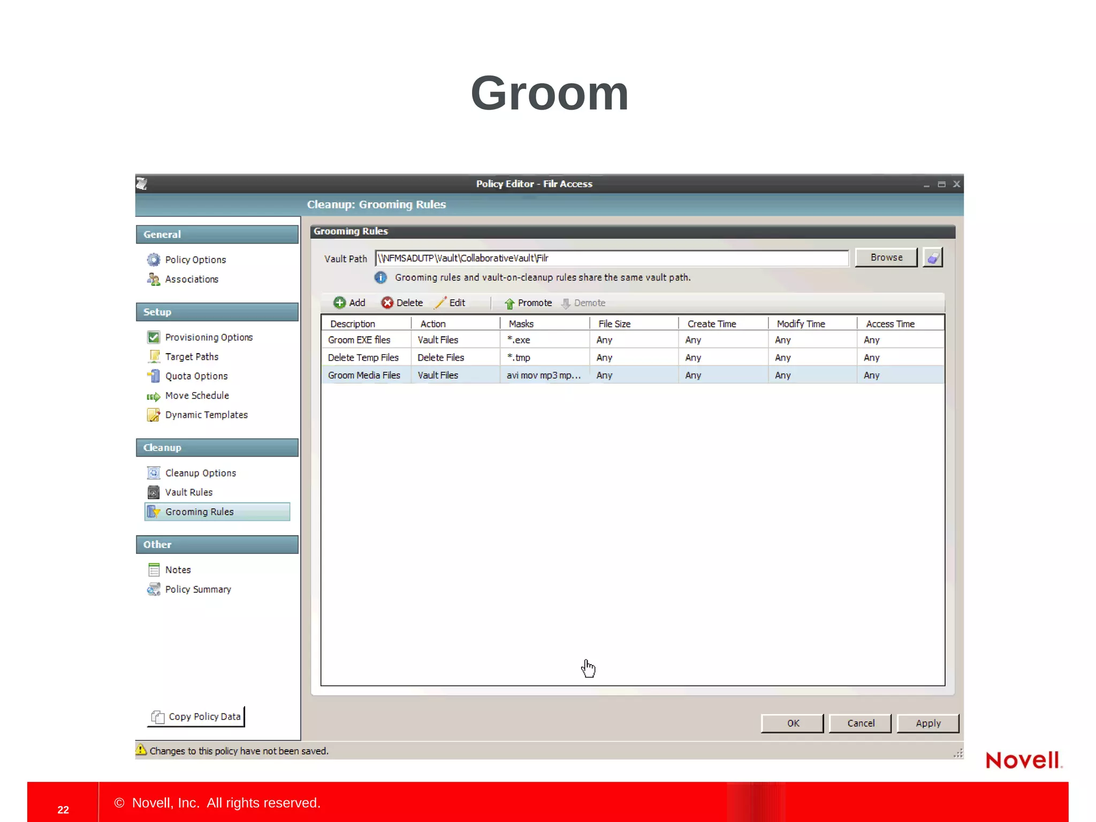Image resolution: width=1096 pixels, height=822 pixels.
Task: Go to Vault Rules under Cleanup
Action: point(188,492)
